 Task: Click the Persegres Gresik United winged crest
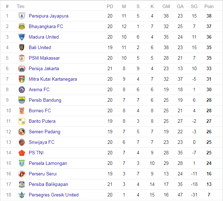pyautogui.click(x=22, y=195)
